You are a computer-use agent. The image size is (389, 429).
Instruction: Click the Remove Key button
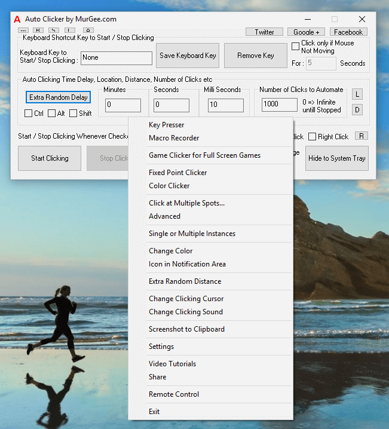point(256,56)
